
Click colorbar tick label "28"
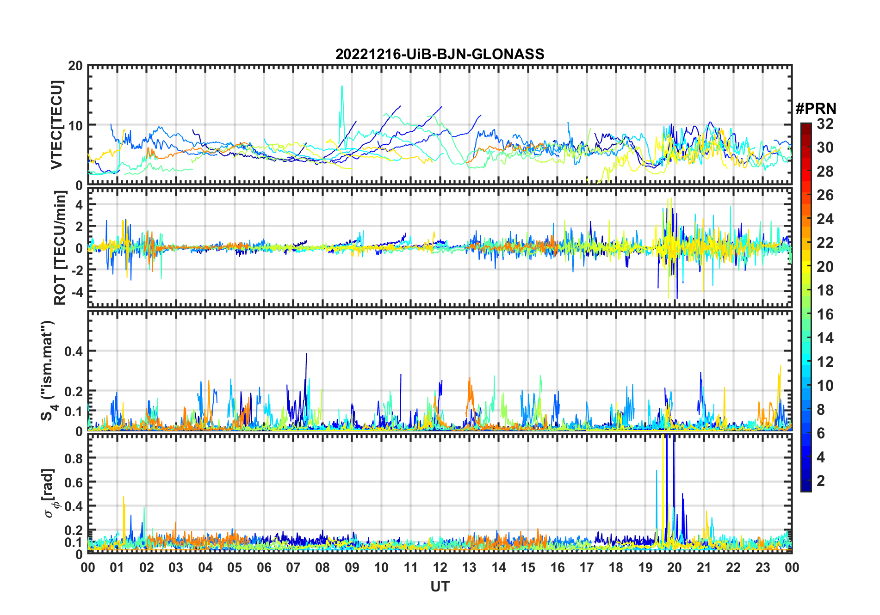(x=825, y=172)
